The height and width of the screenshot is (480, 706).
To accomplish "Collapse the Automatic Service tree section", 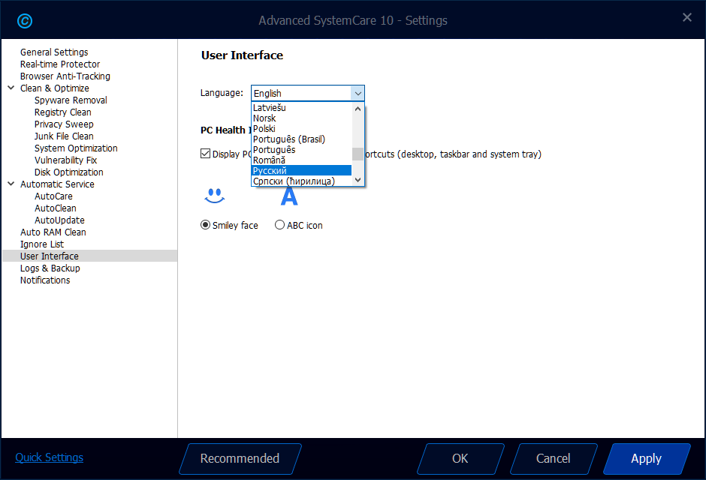I will coord(11,184).
